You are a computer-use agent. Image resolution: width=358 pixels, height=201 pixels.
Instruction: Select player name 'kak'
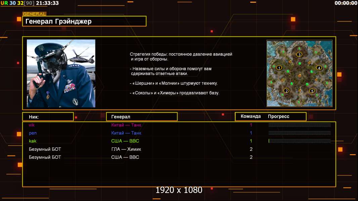point(33,141)
